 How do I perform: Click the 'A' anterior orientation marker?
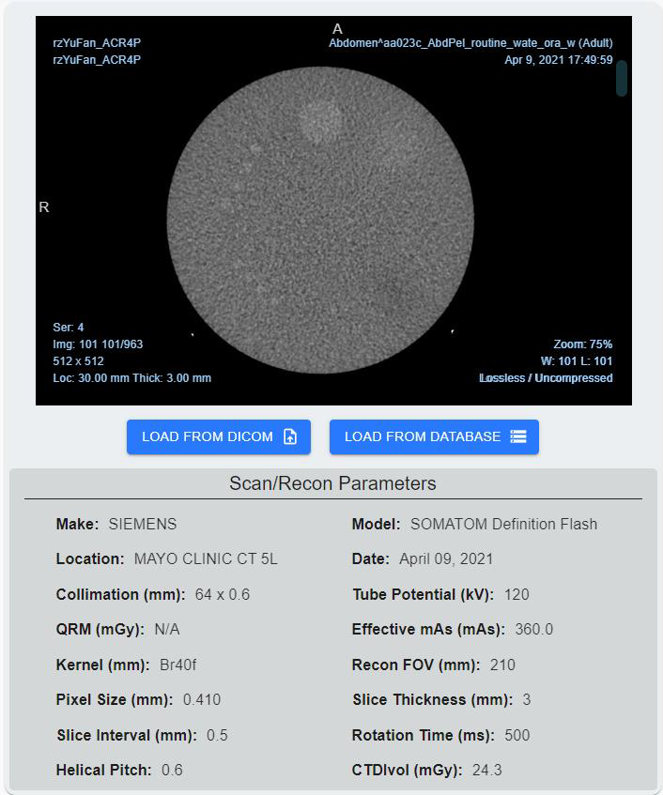(338, 29)
